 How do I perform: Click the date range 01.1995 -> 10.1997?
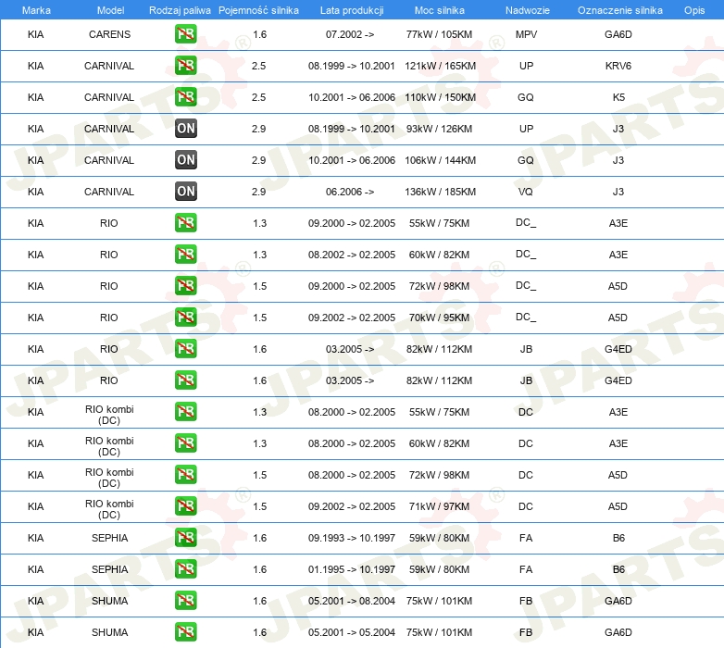tap(352, 569)
